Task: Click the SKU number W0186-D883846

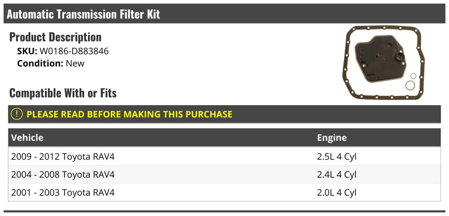Action: pos(74,51)
